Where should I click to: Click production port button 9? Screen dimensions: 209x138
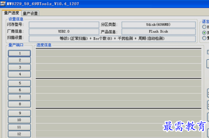point(19,113)
